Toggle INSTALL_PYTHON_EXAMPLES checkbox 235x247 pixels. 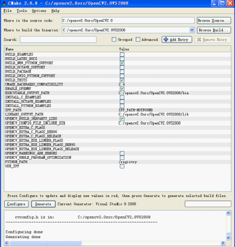(x=122, y=106)
